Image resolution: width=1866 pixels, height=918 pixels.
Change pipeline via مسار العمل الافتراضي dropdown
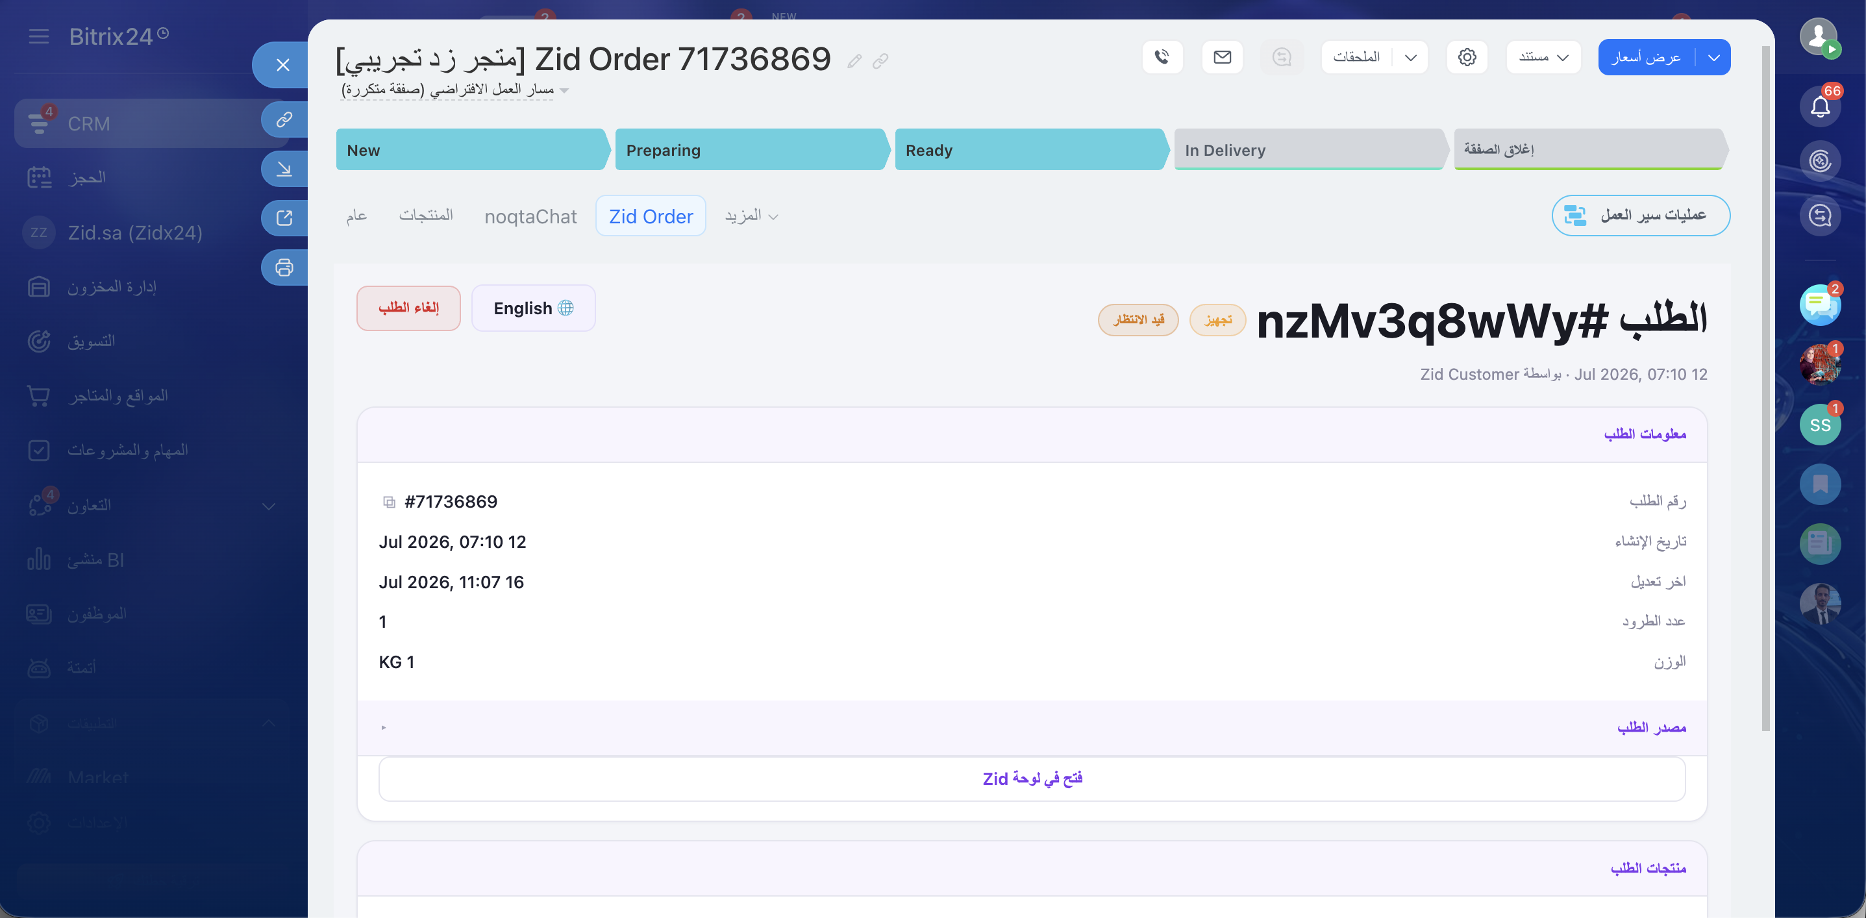(455, 90)
